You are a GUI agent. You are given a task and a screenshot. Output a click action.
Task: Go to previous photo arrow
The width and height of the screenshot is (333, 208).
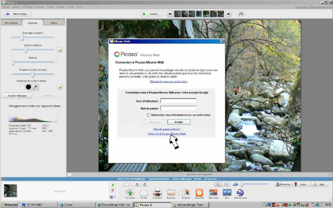coord(170,14)
